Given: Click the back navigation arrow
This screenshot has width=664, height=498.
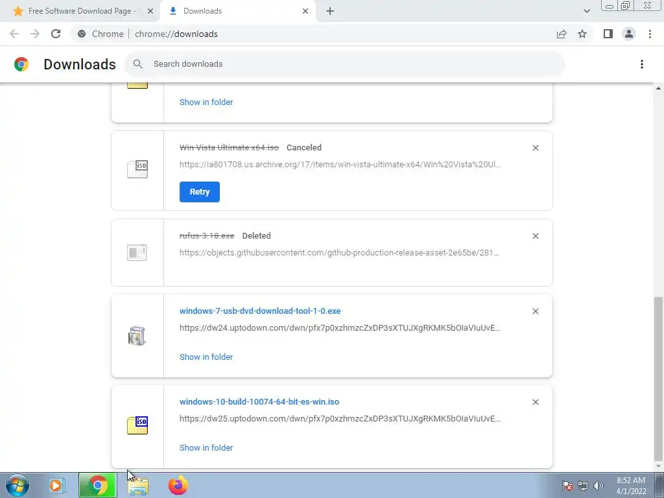Looking at the screenshot, I should click(14, 34).
